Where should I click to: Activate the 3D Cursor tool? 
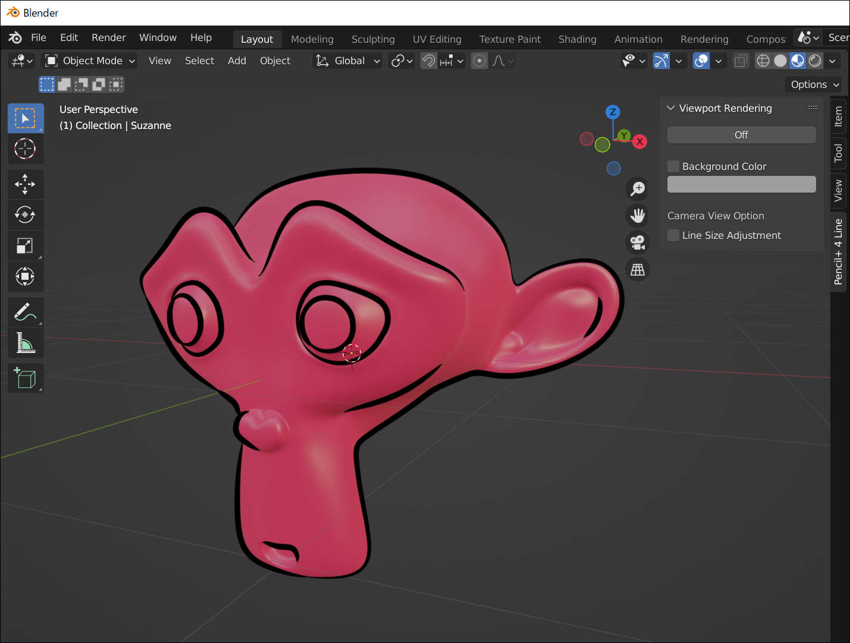click(x=26, y=149)
